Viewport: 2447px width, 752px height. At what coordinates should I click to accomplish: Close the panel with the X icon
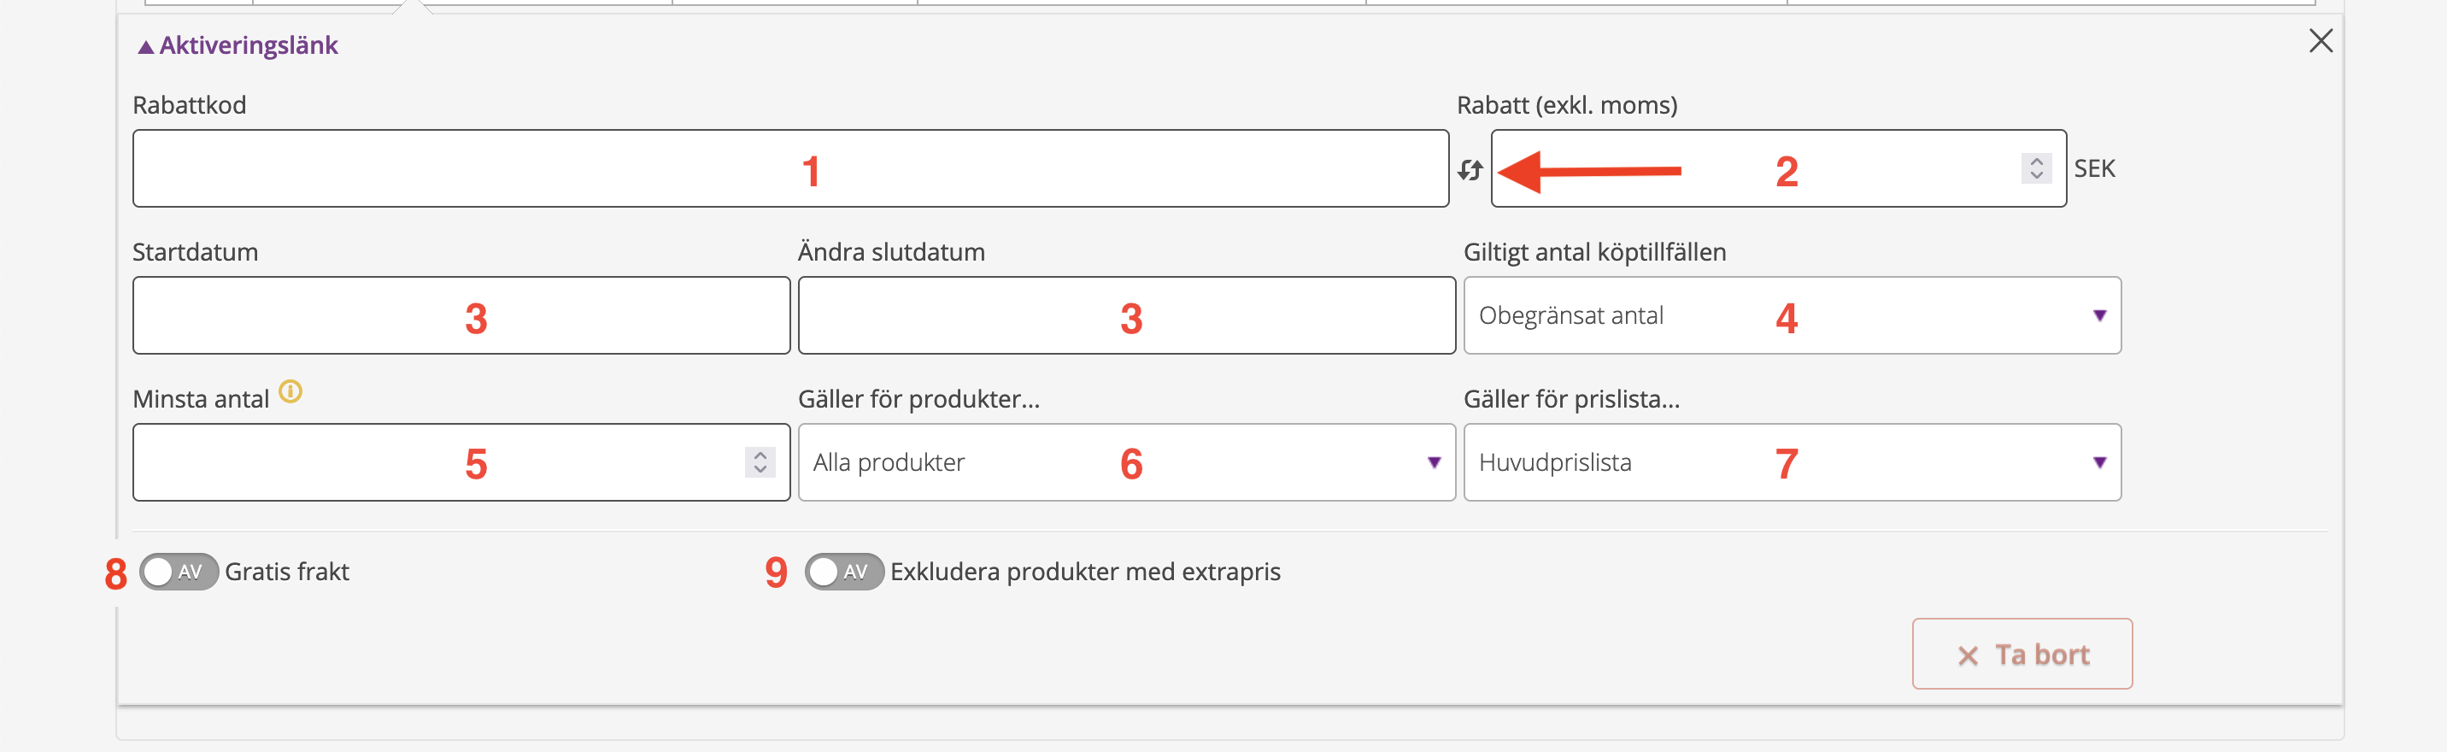(x=2321, y=41)
